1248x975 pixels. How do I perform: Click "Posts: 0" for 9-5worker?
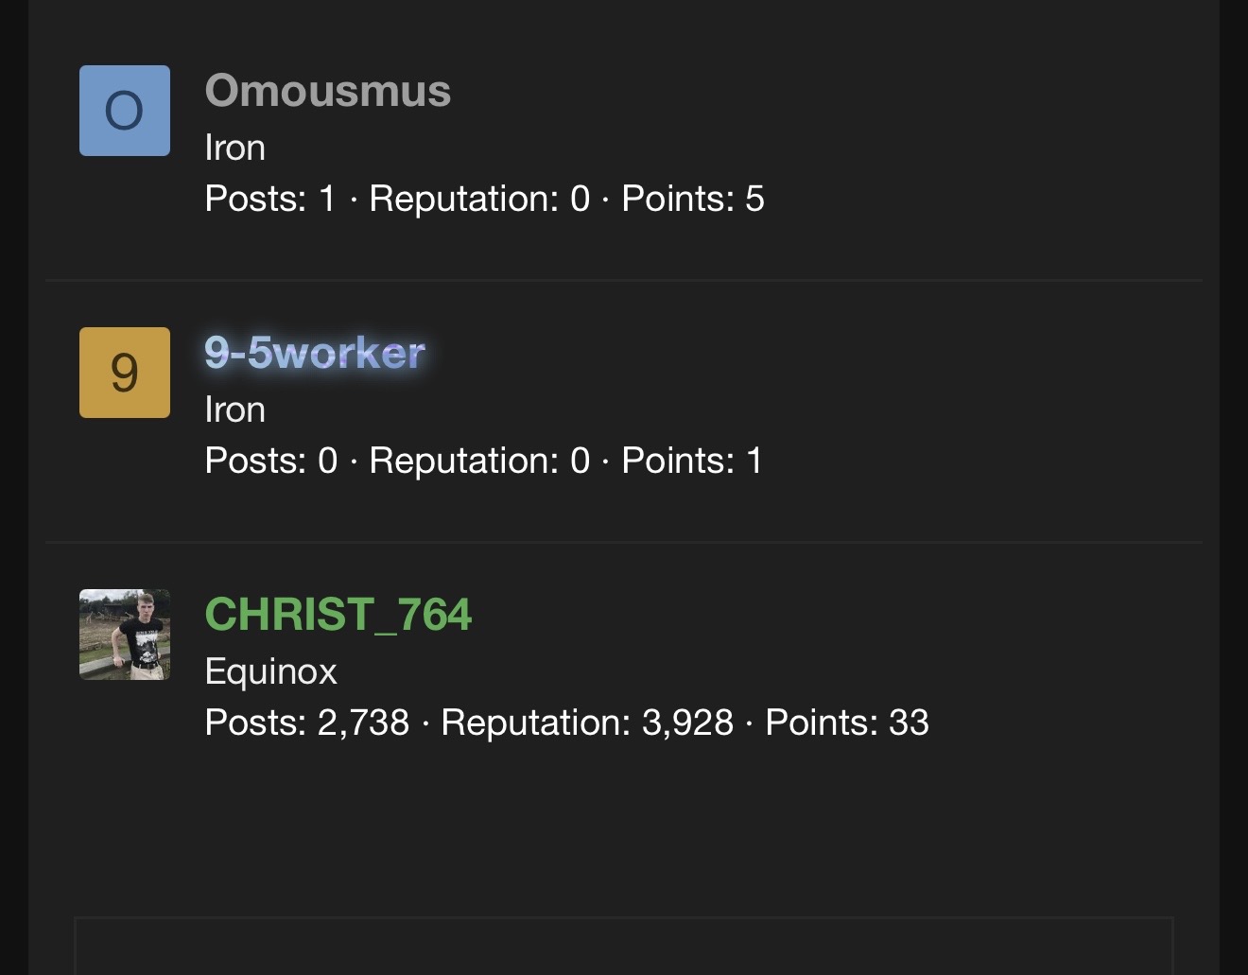[x=270, y=461]
